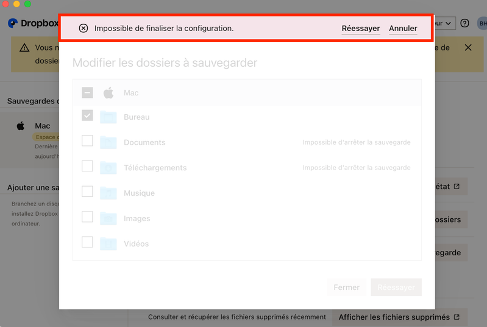Open the BH account avatar
Image resolution: width=487 pixels, height=327 pixels.
482,23
